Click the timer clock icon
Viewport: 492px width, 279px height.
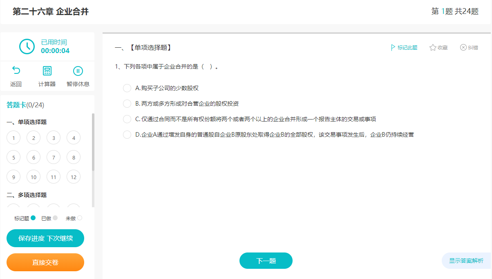27,46
